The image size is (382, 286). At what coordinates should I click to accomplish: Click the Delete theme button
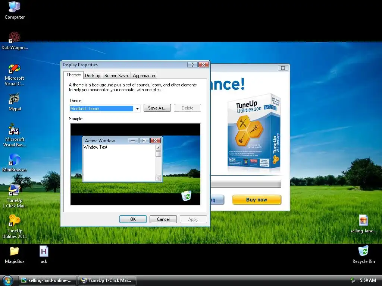[x=187, y=108]
